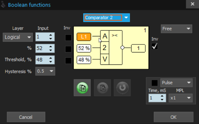Screen dimensions: 199x124
Task: Click the orange L1 input block
Action: [84, 37]
